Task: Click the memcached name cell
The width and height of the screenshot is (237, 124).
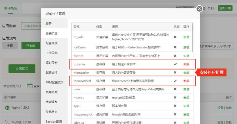Action: click(82, 81)
